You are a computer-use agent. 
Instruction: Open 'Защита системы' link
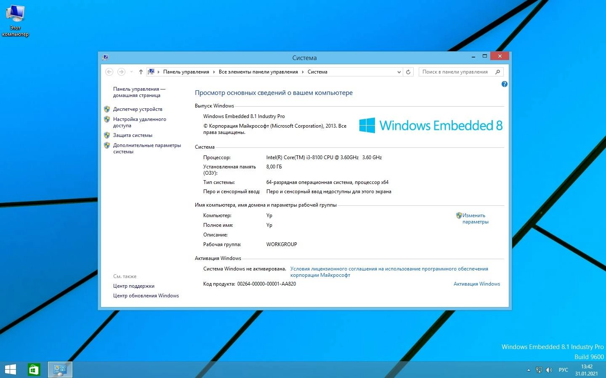[133, 135]
